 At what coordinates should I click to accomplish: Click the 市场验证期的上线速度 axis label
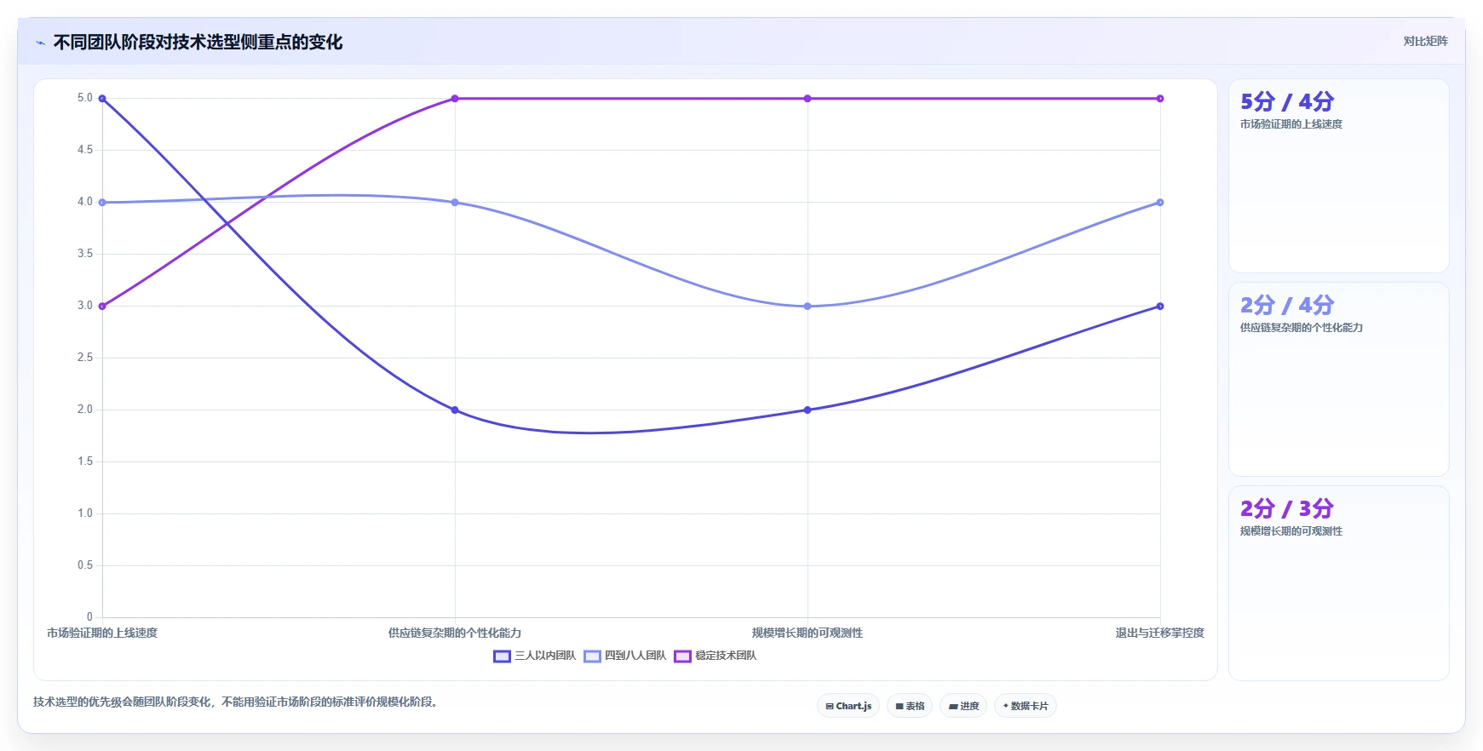pos(102,633)
